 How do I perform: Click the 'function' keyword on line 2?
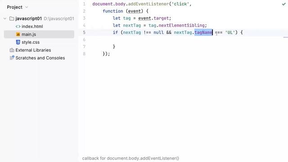tap(113, 11)
